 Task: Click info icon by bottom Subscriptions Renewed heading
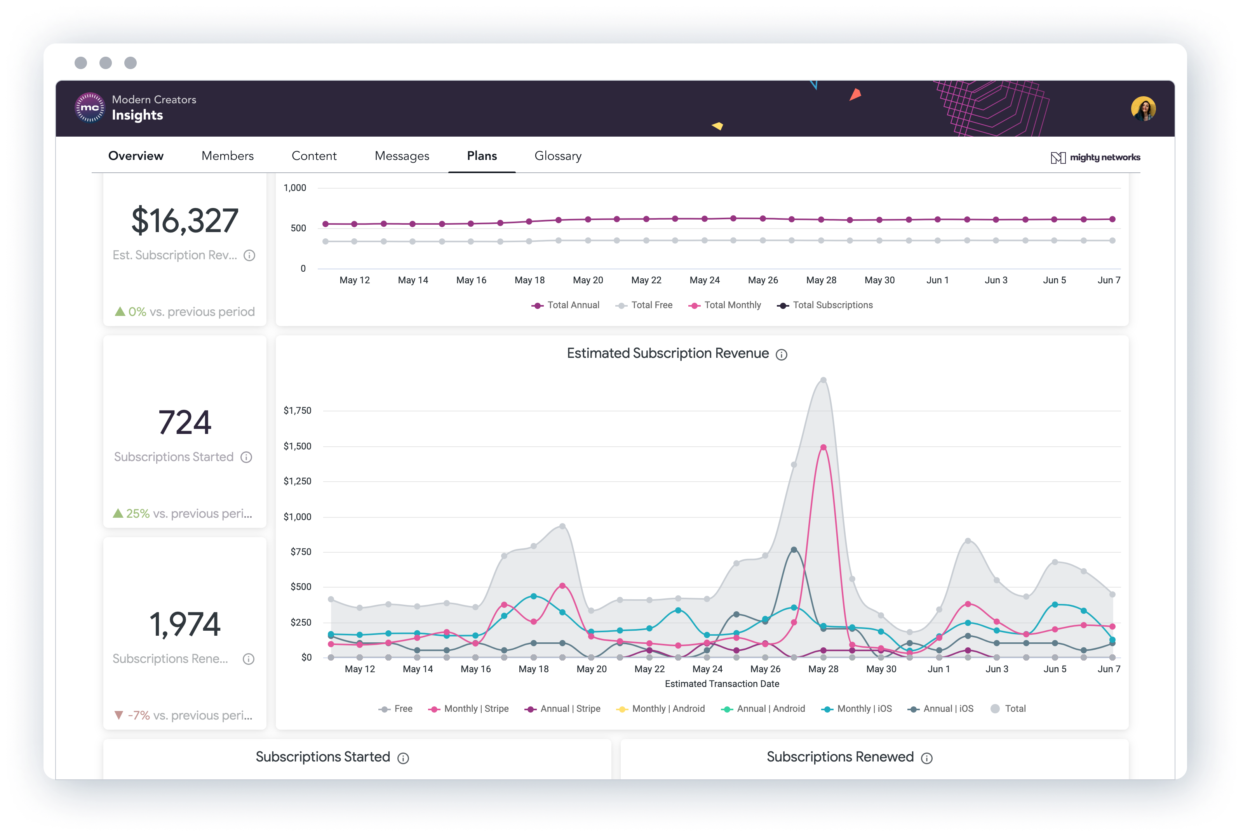coord(927,758)
